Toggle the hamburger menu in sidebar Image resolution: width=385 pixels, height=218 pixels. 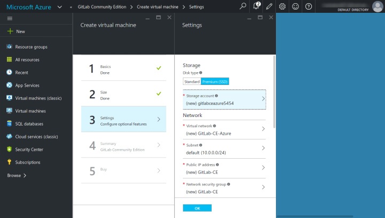click(10, 18)
